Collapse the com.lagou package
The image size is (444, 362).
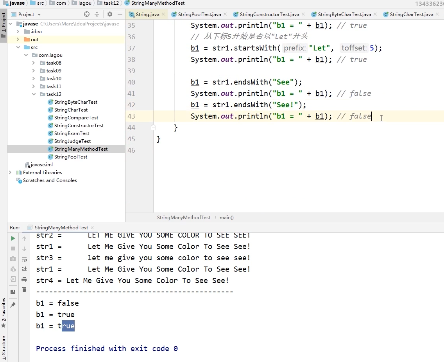tap(26, 55)
